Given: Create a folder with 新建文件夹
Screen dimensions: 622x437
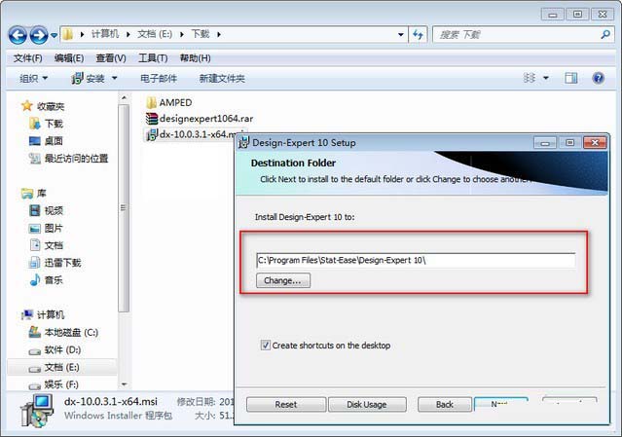Looking at the screenshot, I should (x=222, y=78).
